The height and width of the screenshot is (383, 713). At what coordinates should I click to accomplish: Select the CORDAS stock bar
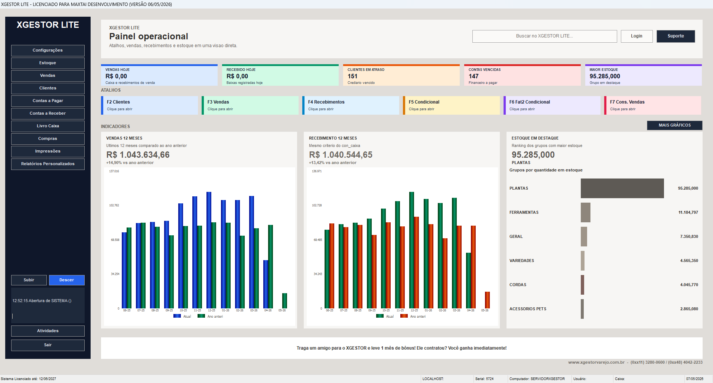[583, 285]
